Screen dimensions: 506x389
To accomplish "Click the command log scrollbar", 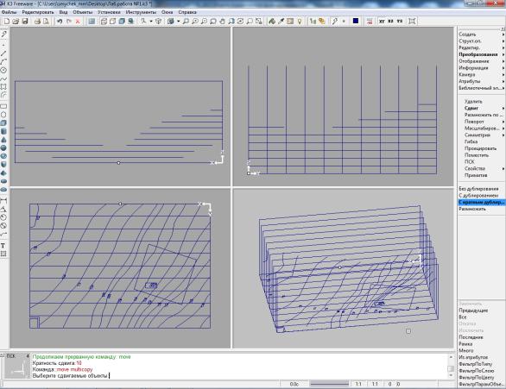I will point(451,367).
